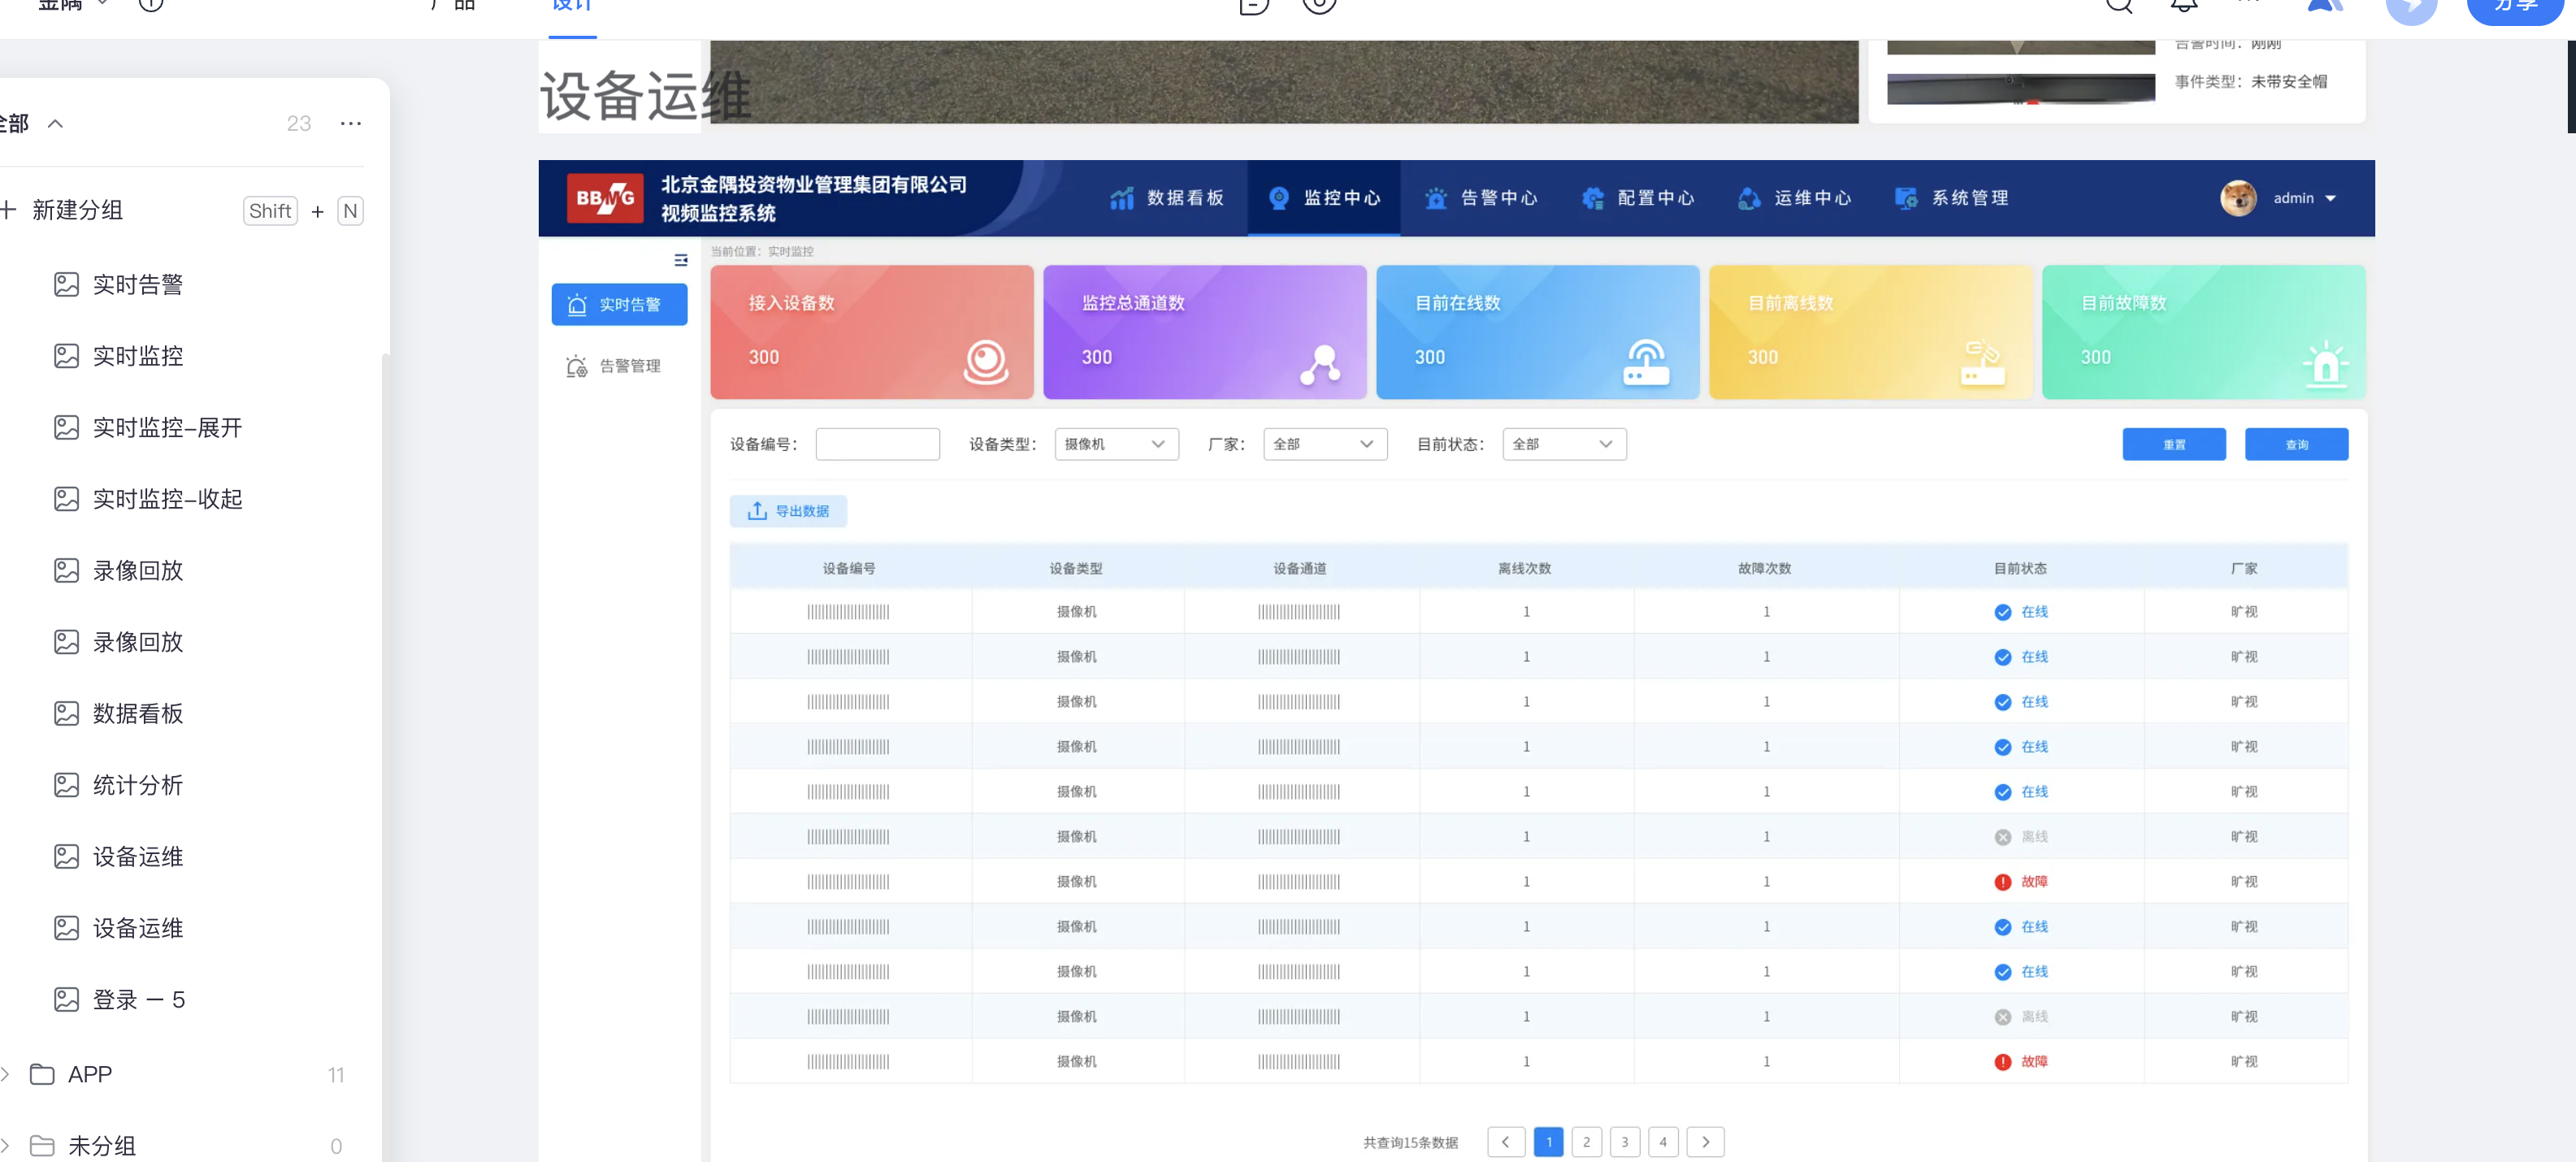Select 实时告警 in the mockup sidebar
Image resolution: width=2576 pixels, height=1162 pixels.
[619, 305]
